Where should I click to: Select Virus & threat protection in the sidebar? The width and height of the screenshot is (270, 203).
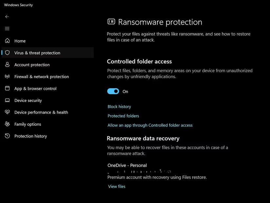(37, 52)
